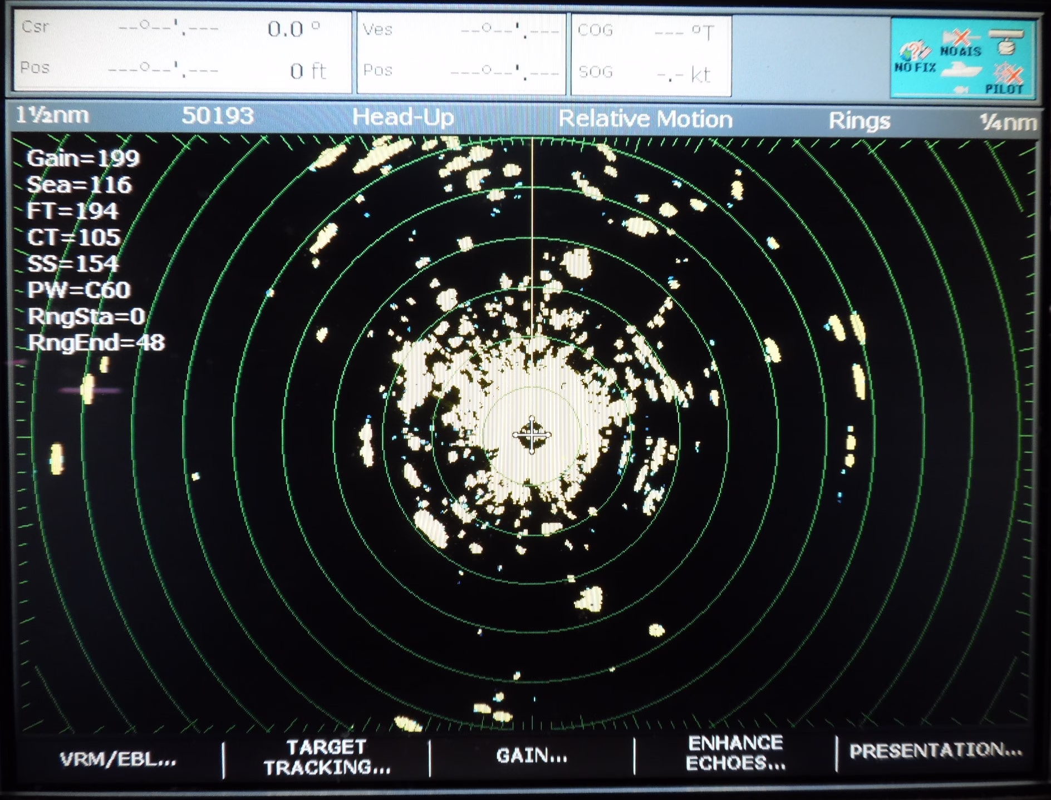This screenshot has height=800, width=1051.
Task: Select the PW=C60 readout
Action: point(78,289)
